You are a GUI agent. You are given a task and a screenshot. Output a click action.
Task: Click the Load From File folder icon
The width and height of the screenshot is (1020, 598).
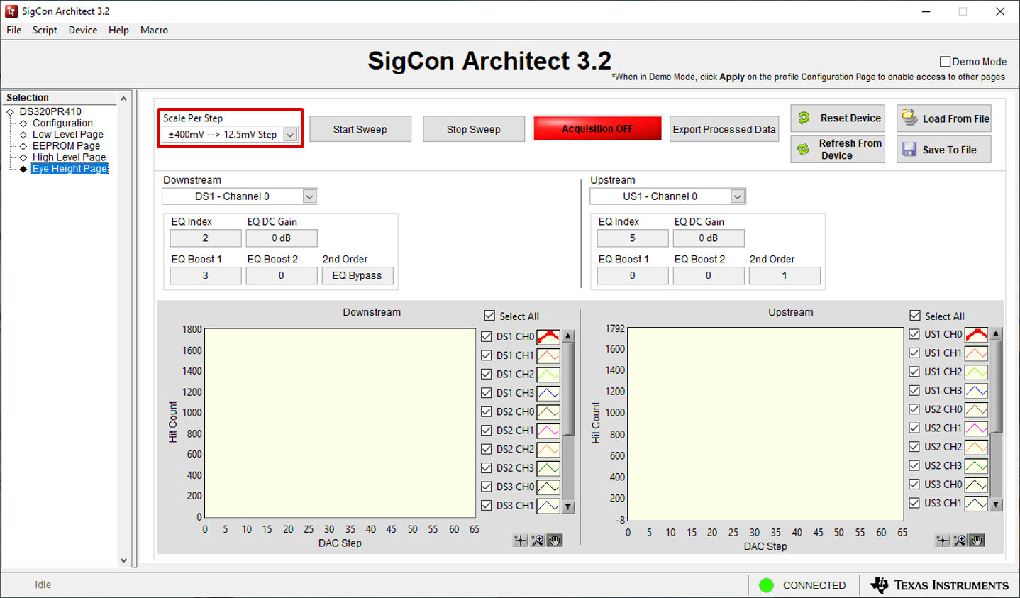909,118
